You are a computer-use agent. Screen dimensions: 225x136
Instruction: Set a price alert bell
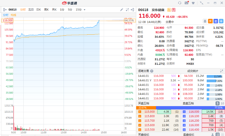pyautogui.click(x=205, y=21)
